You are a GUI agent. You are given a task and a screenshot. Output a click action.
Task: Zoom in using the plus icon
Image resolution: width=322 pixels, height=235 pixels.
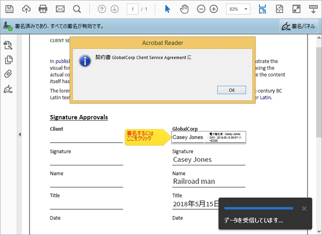[213, 8]
